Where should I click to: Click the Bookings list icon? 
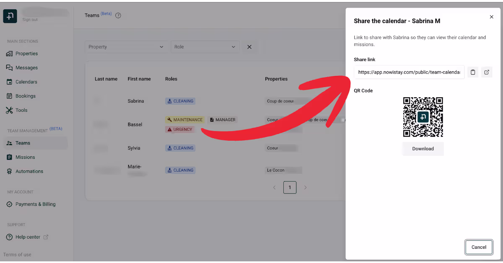9,96
